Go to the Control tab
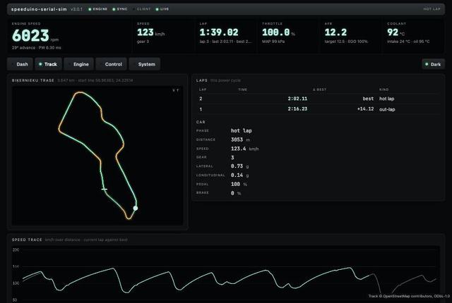The width and height of the screenshot is (452, 303). 112,64
